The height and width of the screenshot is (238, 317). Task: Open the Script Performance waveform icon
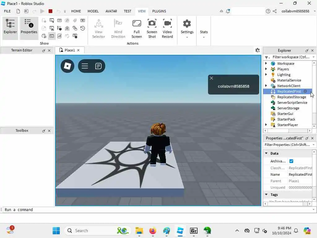point(59,20)
